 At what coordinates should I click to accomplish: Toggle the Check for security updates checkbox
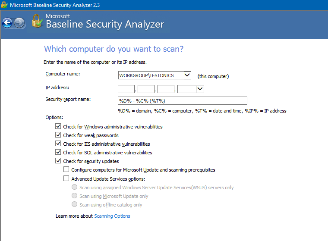tap(58, 161)
